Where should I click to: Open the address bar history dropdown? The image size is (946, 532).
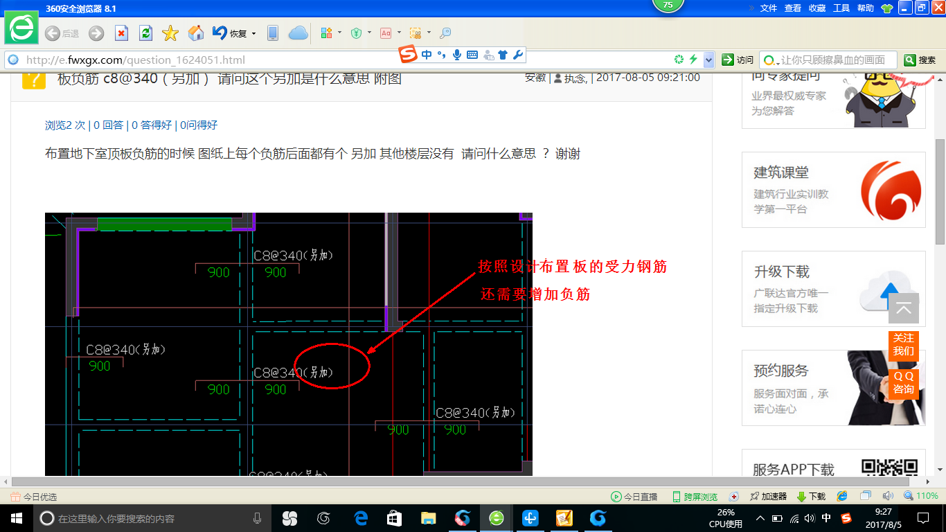[708, 60]
